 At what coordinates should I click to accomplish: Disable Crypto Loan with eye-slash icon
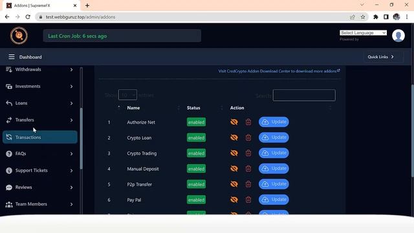click(234, 137)
